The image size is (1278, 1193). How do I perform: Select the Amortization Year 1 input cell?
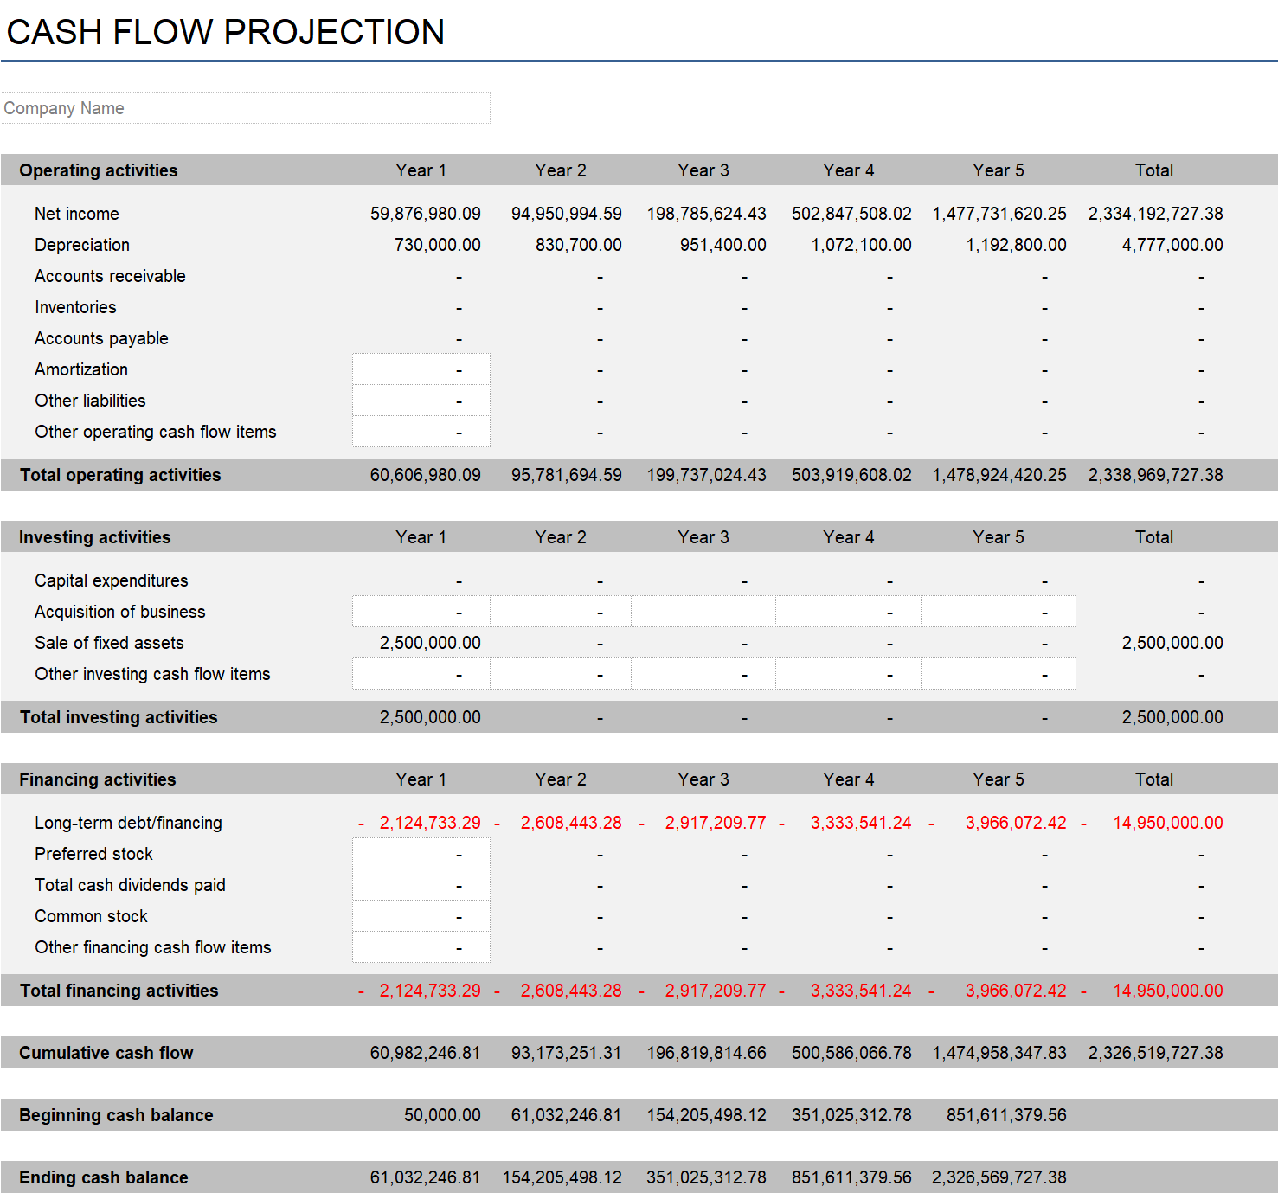point(421,369)
